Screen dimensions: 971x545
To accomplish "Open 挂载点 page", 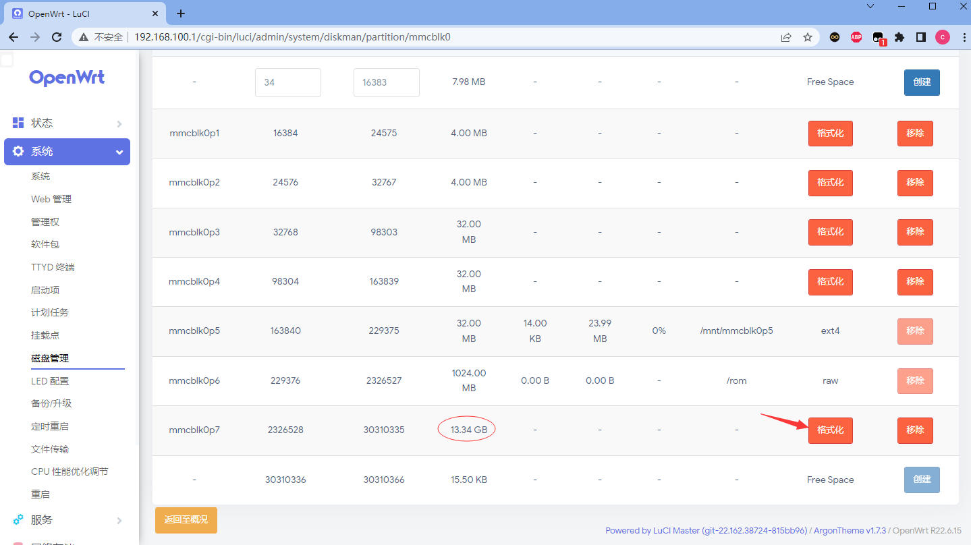I will click(x=45, y=335).
